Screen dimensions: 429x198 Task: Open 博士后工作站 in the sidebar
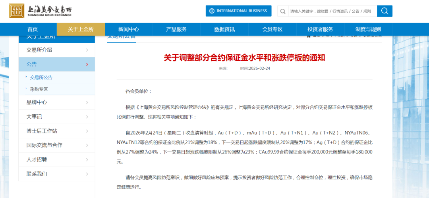[x=57, y=131]
